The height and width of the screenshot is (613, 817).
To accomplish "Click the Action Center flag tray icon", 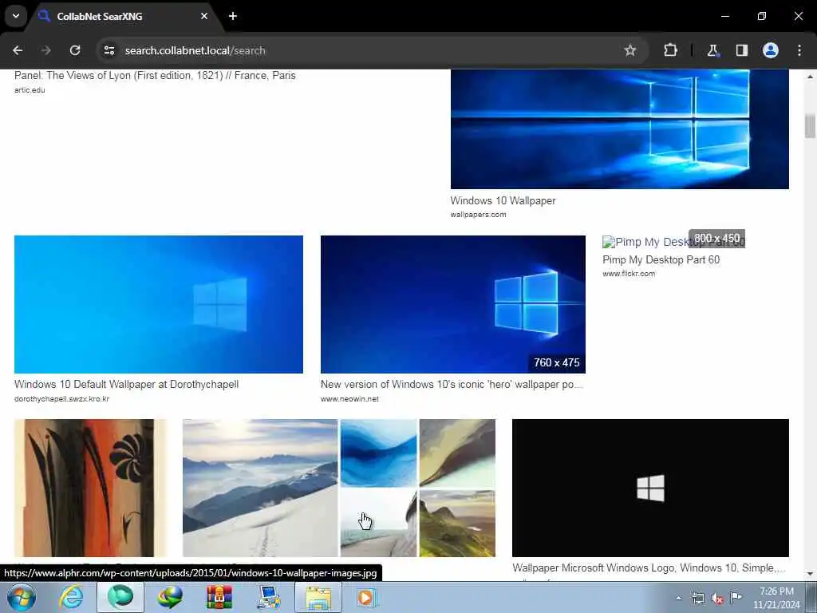I will pyautogui.click(x=736, y=597).
